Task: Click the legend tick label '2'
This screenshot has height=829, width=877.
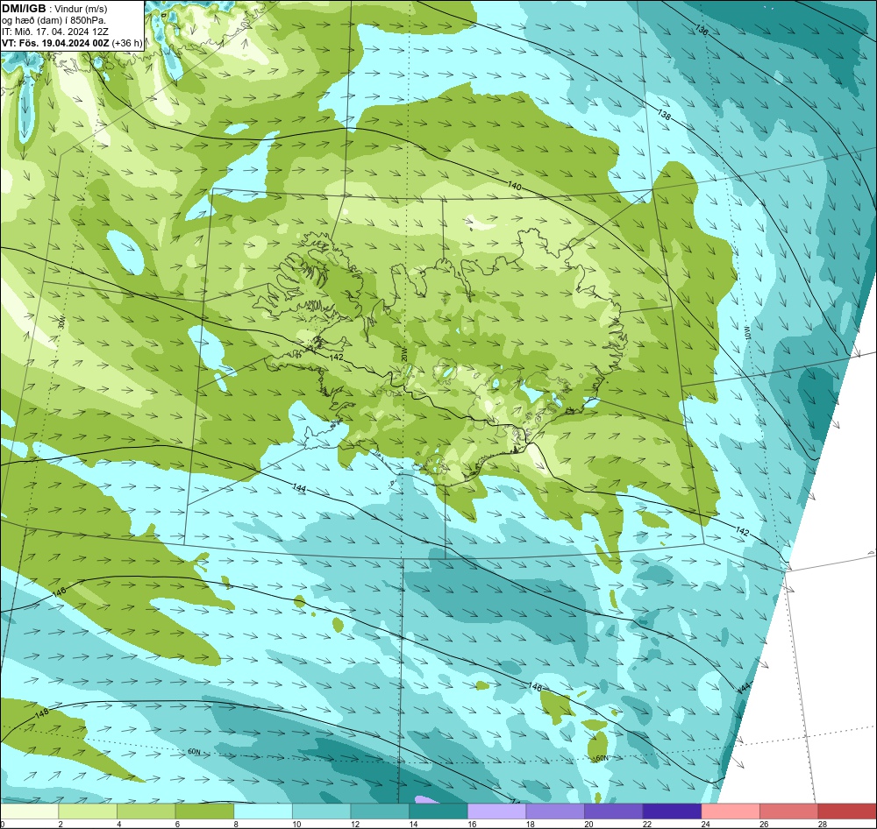Action: click(61, 824)
